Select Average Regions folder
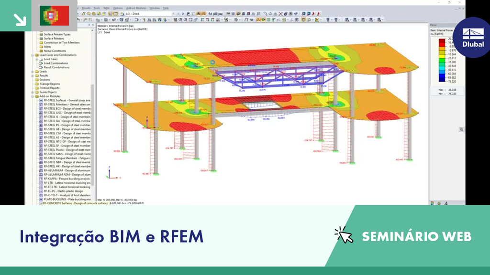Viewport: 490px width, 275px height. click(49, 84)
